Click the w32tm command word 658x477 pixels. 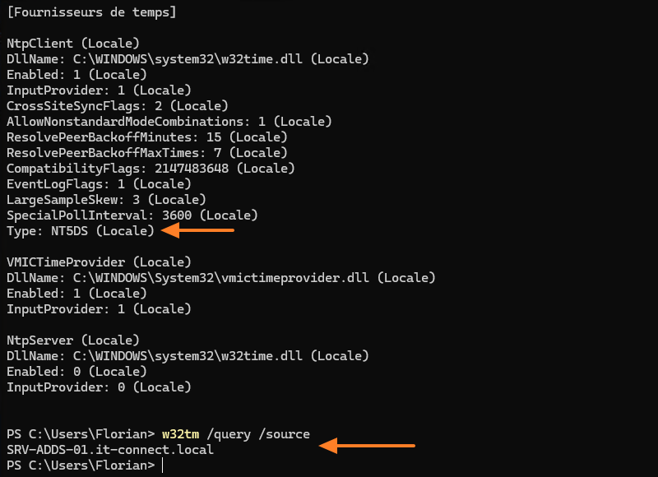(180, 434)
